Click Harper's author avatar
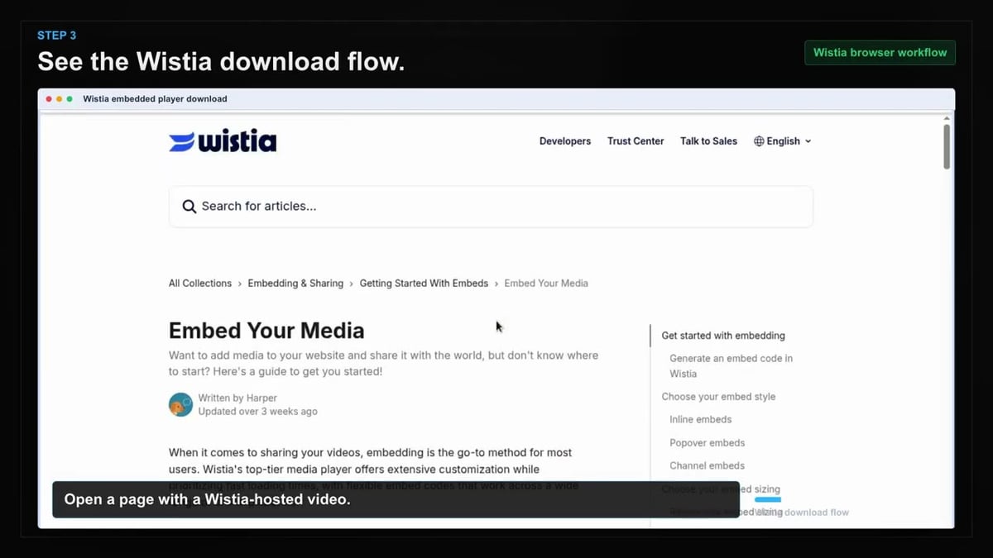 click(x=180, y=404)
